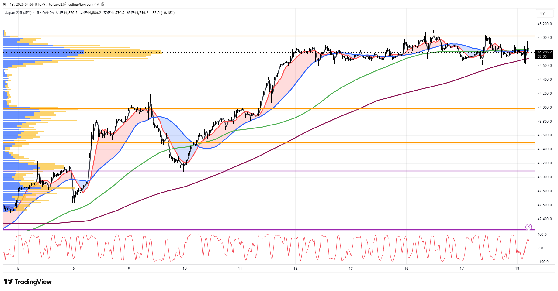Image resolution: width=558 pixels, height=291 pixels.
Task: Click date 12 on time axis
Action: [295, 269]
